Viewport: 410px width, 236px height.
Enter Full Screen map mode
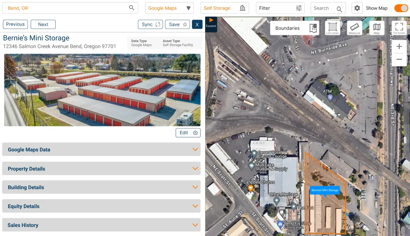point(399,28)
